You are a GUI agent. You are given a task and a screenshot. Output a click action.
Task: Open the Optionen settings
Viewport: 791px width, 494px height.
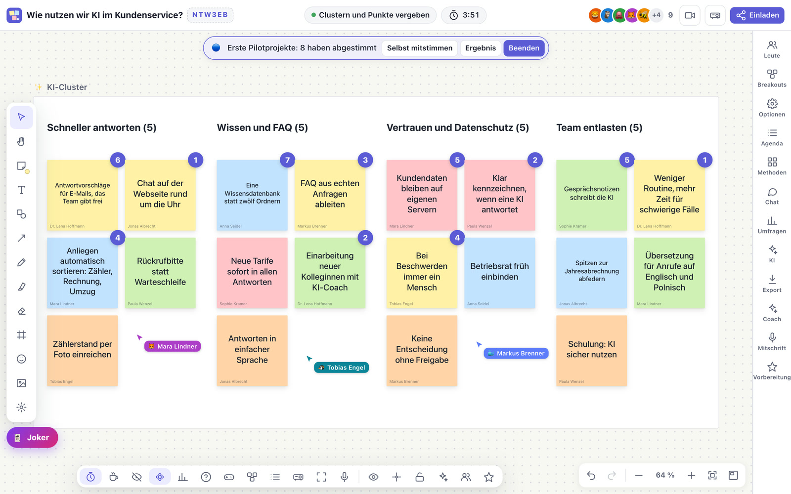[x=772, y=108]
